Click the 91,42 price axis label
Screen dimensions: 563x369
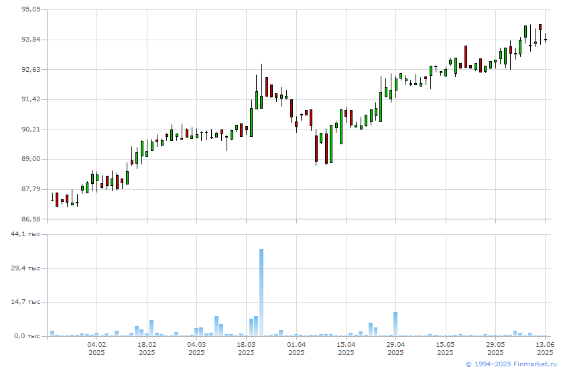click(31, 99)
